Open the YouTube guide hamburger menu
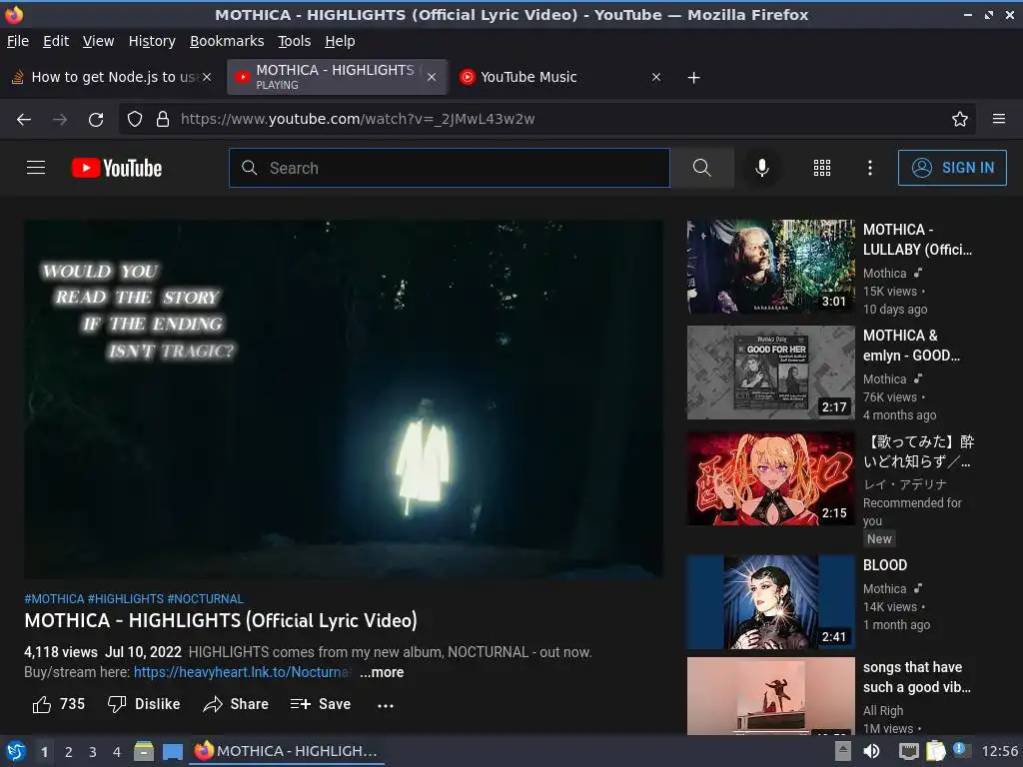This screenshot has height=767, width=1023. pyautogui.click(x=36, y=168)
